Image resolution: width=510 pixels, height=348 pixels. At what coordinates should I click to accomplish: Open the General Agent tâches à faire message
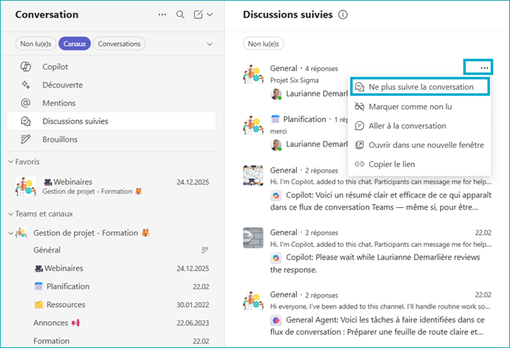377,326
